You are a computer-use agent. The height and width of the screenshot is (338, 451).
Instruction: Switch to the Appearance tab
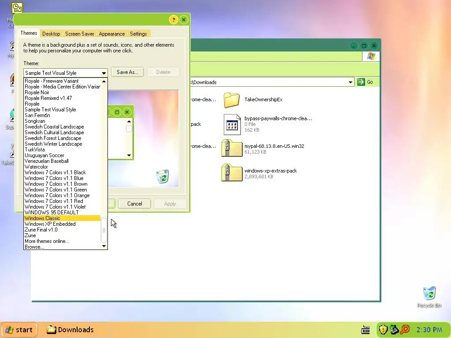(x=112, y=33)
